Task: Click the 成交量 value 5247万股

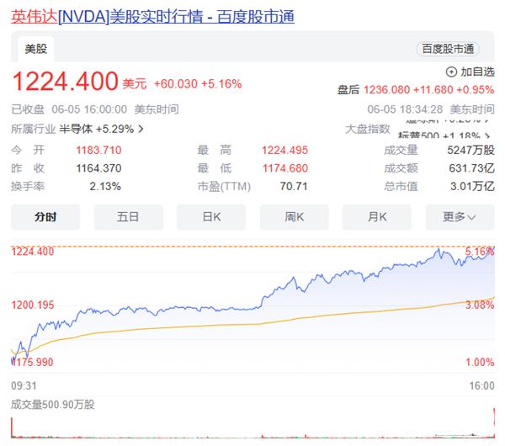Action: point(470,150)
